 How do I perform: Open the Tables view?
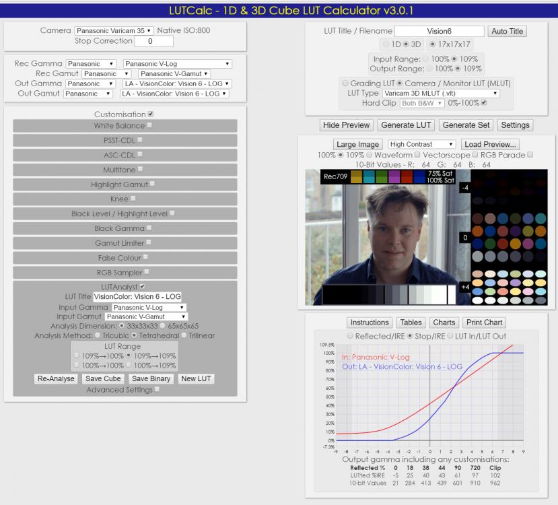pyautogui.click(x=411, y=322)
